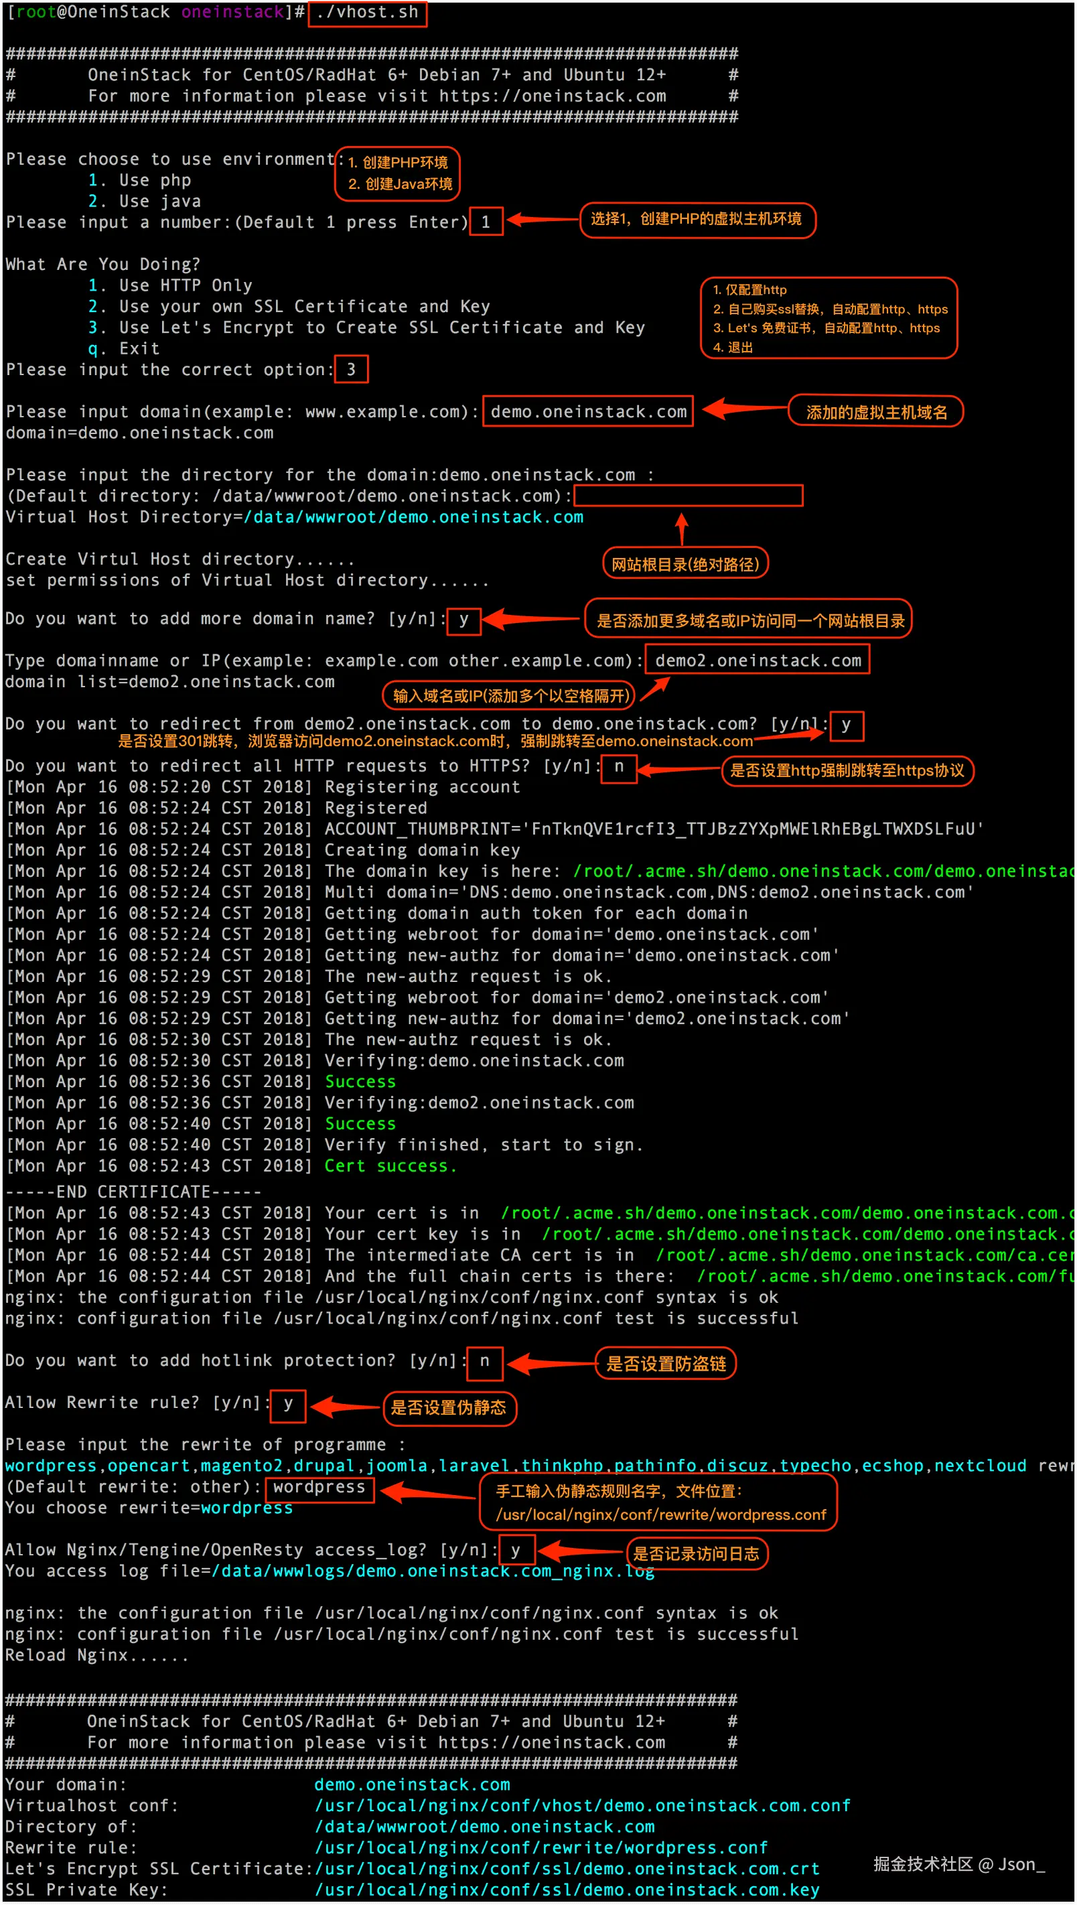The image size is (1077, 1905).
Task: Click the 'Multi domain=' log entry
Action: [649, 892]
